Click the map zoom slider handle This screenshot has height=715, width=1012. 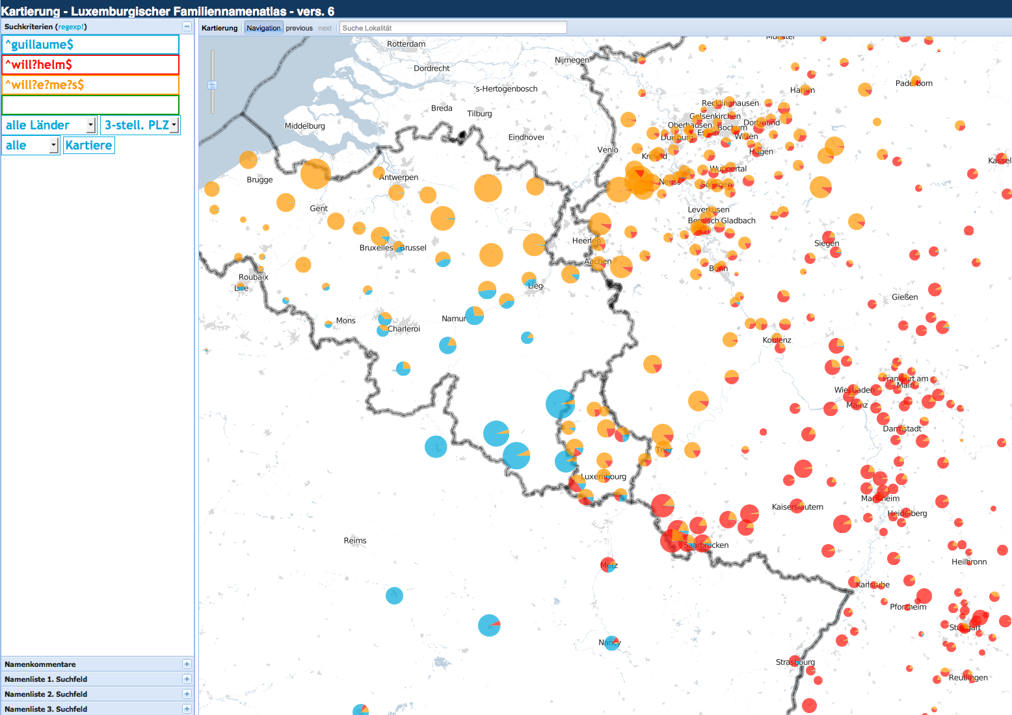(212, 85)
